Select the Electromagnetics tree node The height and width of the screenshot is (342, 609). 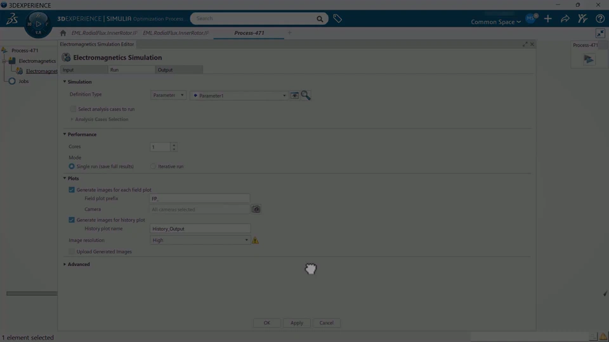coord(37,61)
